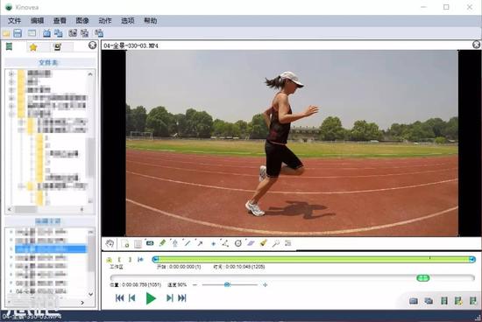Jump to the first frame
Screen dimensions: 482x322
tap(119, 297)
